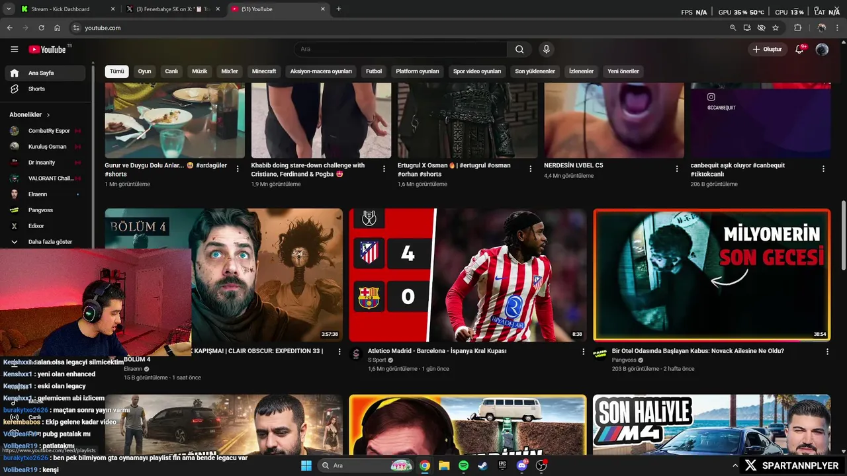Open more options for Khabib stare-down video
The width and height of the screenshot is (847, 476).
pos(384,169)
